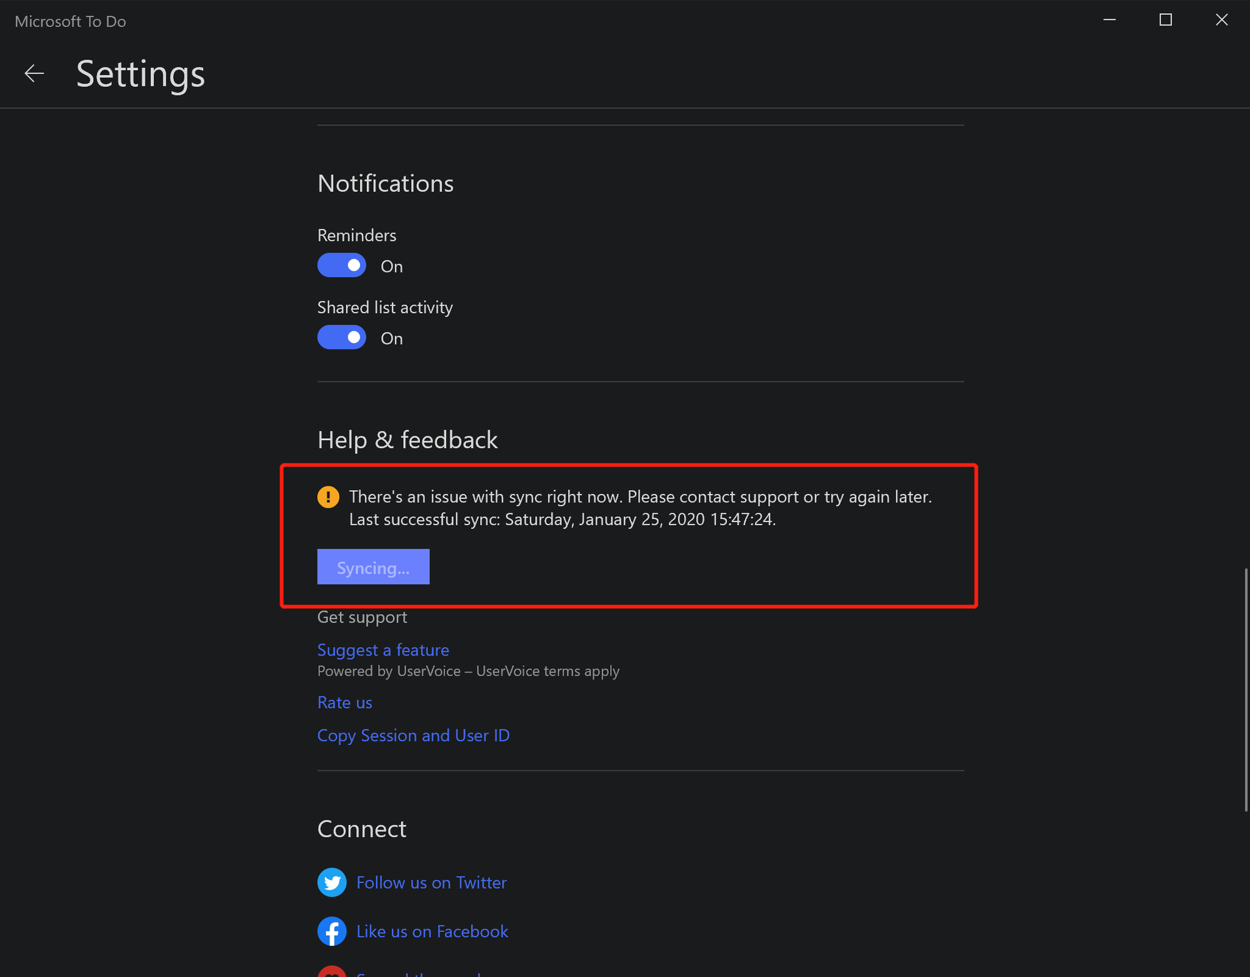The image size is (1250, 977).
Task: Click the sync warning exclamation icon
Action: 328,497
